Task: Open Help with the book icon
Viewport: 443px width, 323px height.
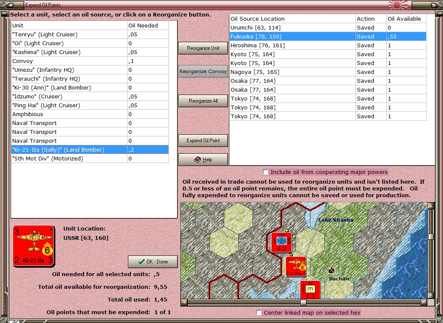Action: [x=203, y=159]
